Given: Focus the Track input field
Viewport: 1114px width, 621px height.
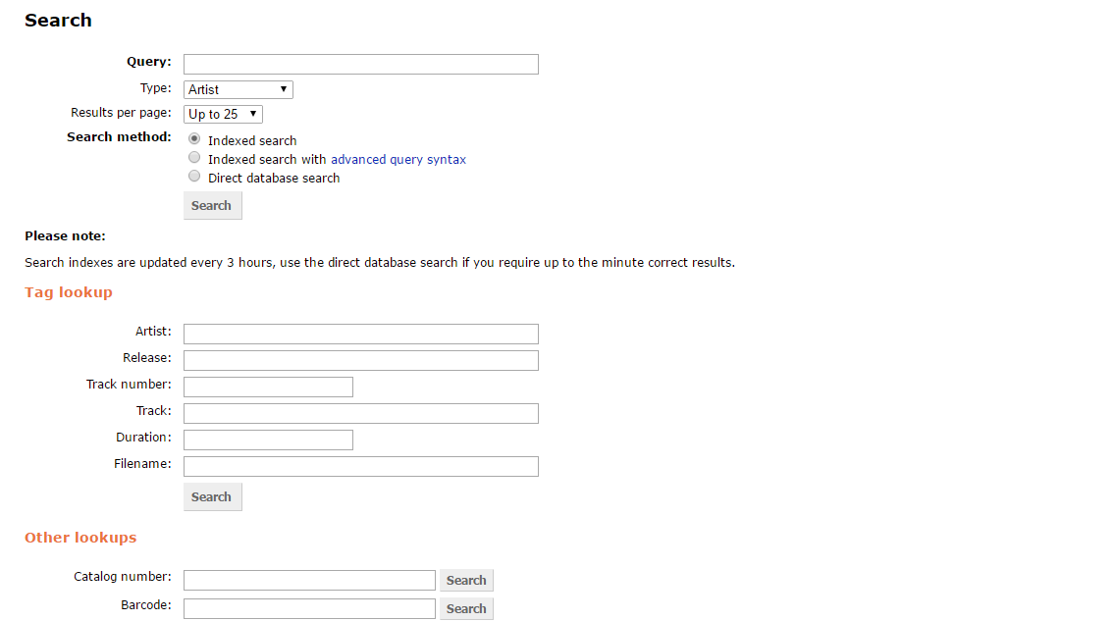Looking at the screenshot, I should coord(361,414).
